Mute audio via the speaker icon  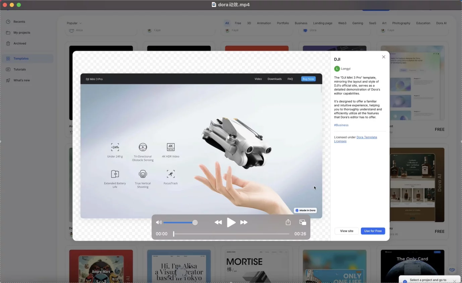point(159,222)
